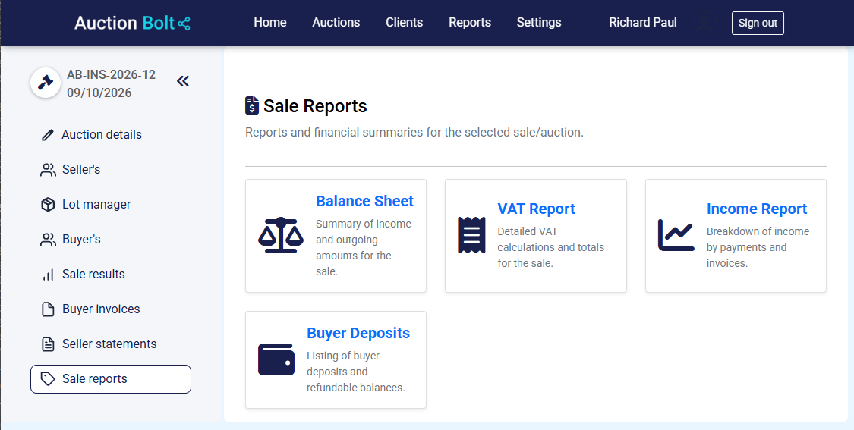Image resolution: width=854 pixels, height=430 pixels.
Task: Click the 09/10/2026 auction date
Action: click(99, 93)
